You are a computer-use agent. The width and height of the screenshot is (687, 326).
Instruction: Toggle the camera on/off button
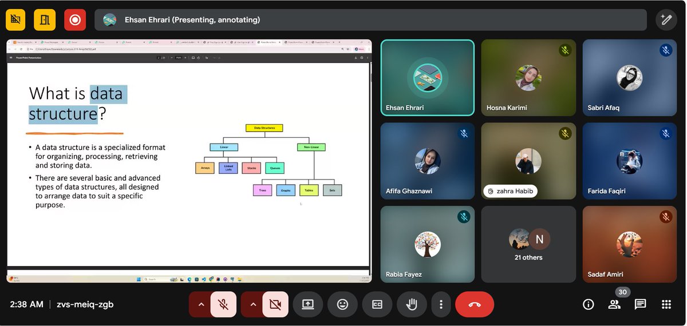tap(275, 304)
